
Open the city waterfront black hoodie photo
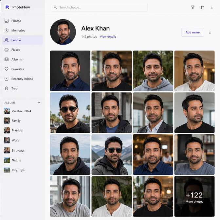coord(70,155)
